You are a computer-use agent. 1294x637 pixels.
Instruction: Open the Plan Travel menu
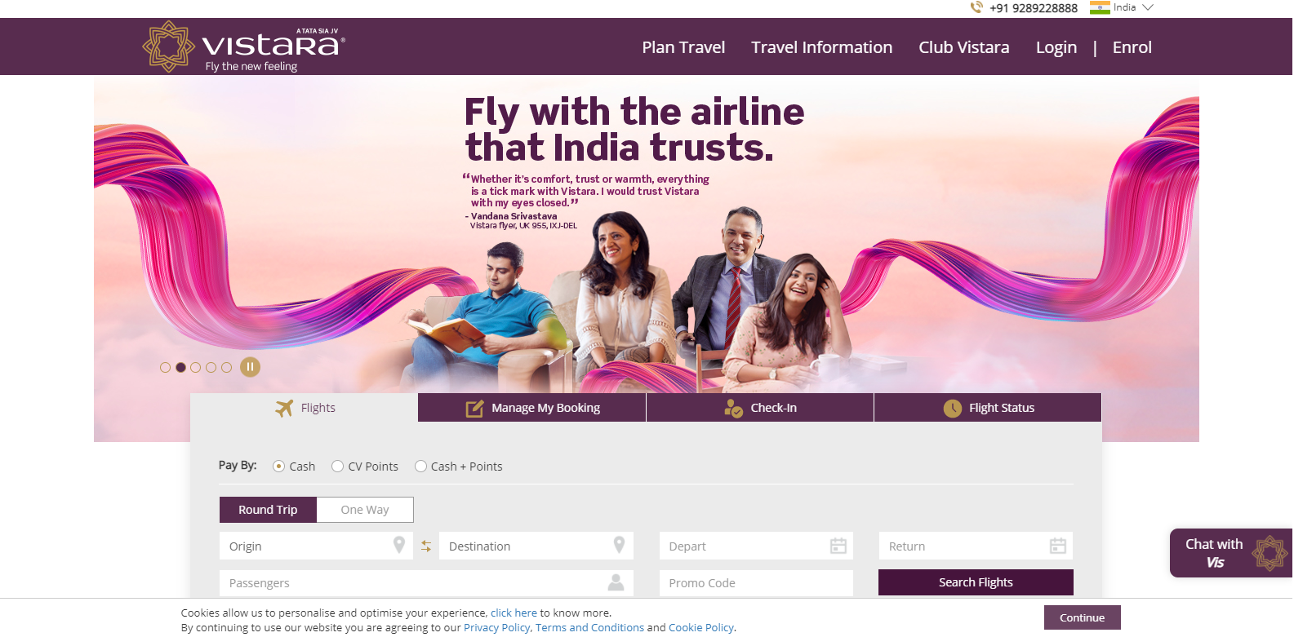coord(683,47)
